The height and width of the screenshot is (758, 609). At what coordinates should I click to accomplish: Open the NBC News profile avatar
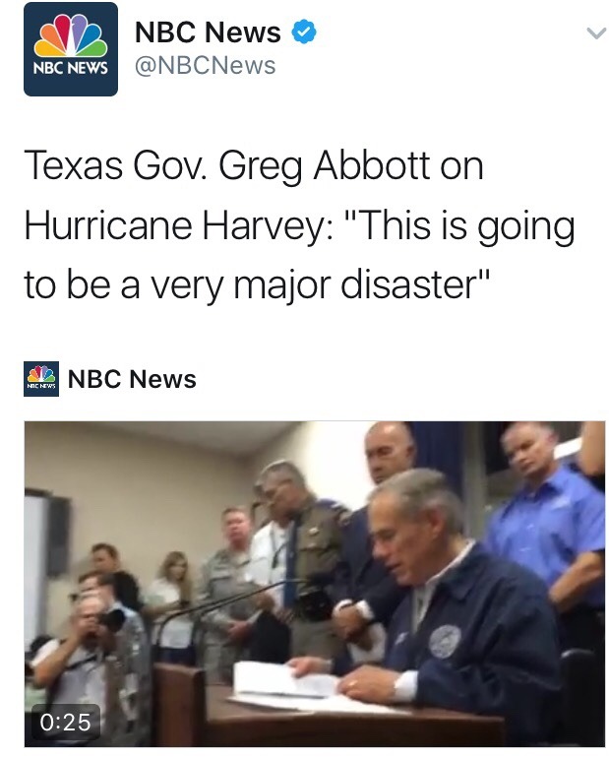pos(71,49)
